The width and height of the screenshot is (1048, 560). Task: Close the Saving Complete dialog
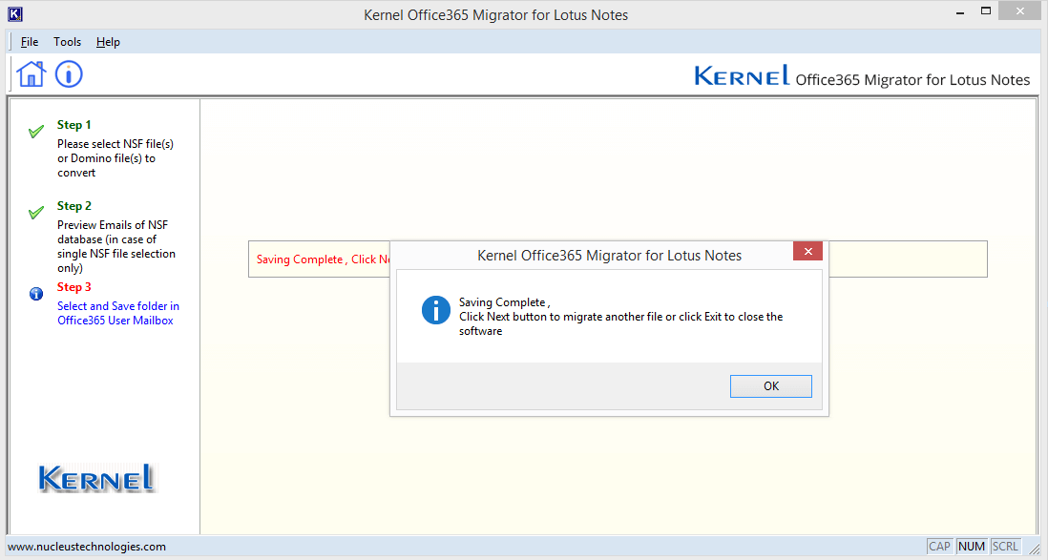tap(808, 251)
